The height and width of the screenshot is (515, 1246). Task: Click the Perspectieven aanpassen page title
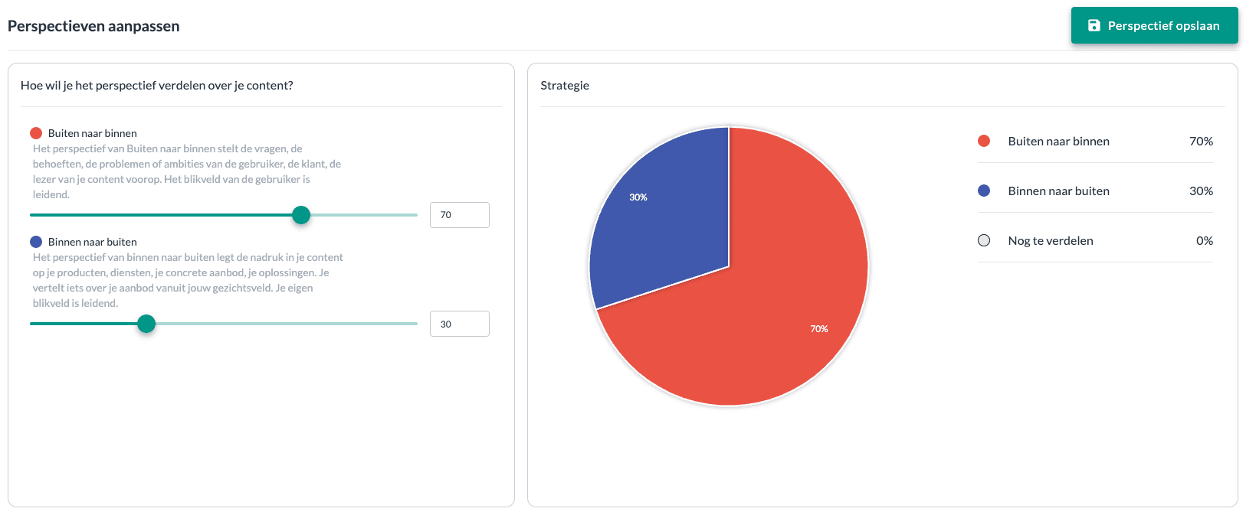tap(93, 26)
